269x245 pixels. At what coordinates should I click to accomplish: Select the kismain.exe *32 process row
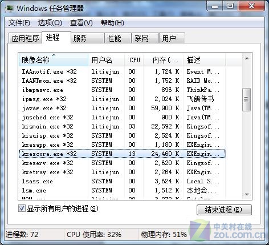coord(122,126)
